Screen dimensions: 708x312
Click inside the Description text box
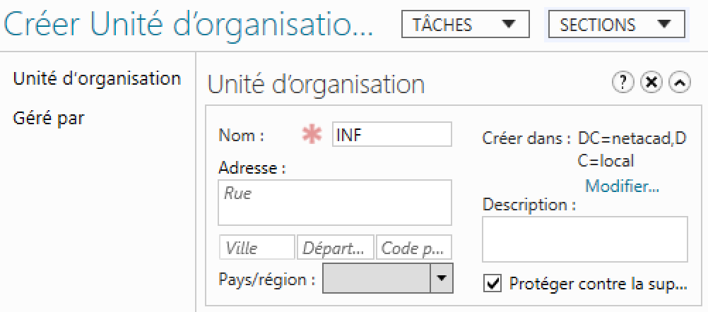[584, 239]
